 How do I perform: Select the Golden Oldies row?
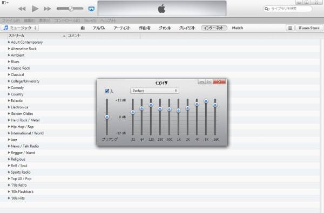click(160, 114)
